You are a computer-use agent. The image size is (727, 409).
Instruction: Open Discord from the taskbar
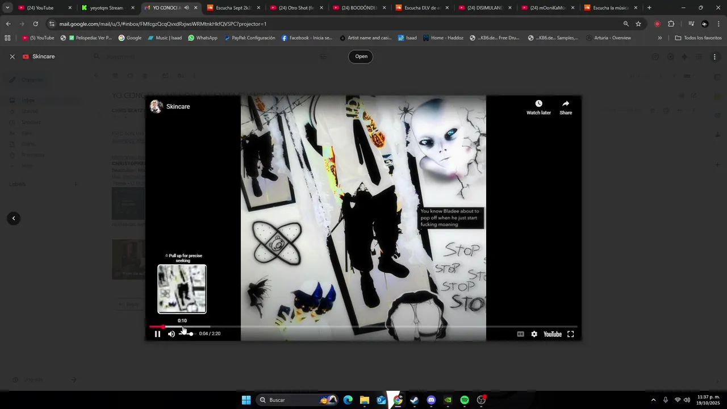pos(431,400)
